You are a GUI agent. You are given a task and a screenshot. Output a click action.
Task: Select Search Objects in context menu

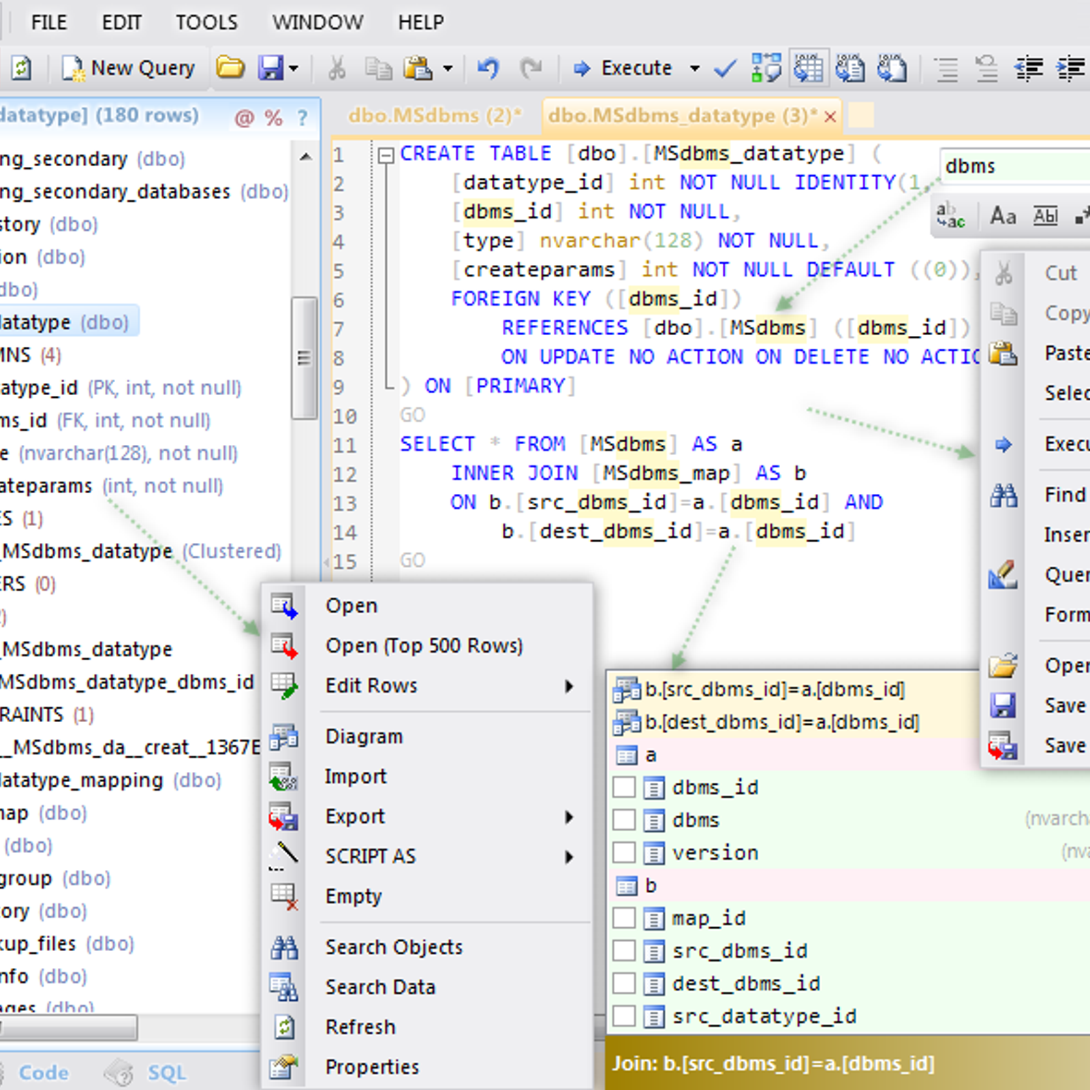427,947
